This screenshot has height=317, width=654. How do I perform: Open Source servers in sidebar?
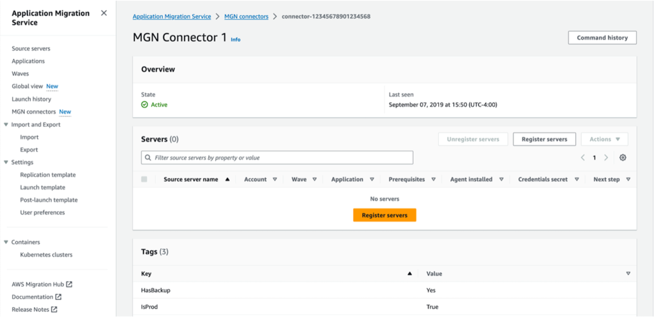click(31, 48)
